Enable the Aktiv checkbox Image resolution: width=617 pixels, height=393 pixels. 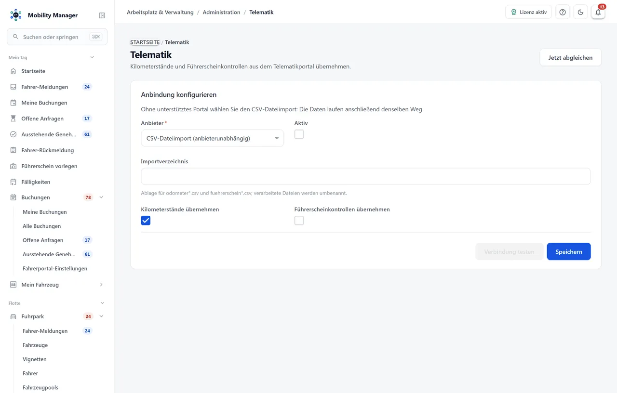299,134
